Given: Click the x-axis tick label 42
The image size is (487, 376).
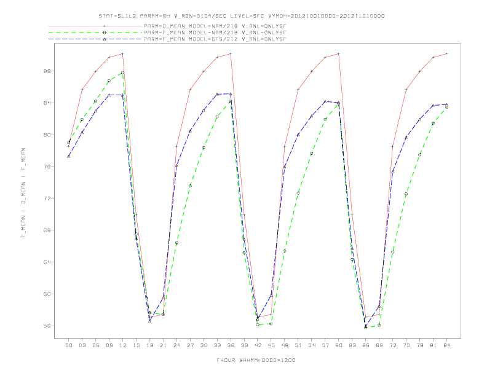Looking at the screenshot, I should click(x=258, y=345).
